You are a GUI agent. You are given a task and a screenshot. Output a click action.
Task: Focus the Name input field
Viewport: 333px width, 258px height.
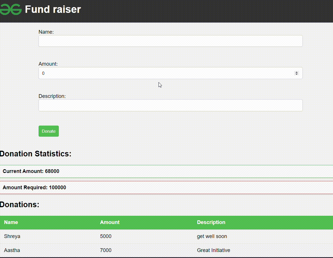tap(170, 41)
